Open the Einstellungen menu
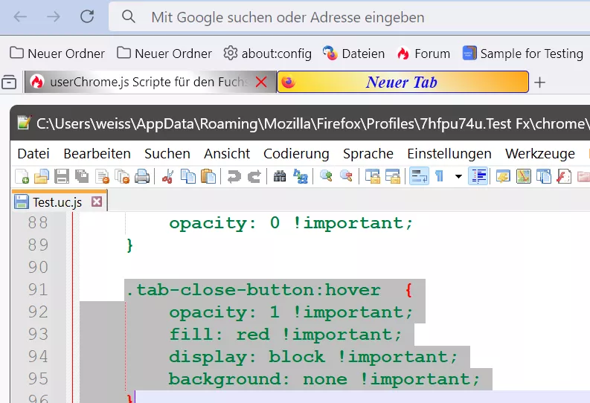Image resolution: width=590 pixels, height=403 pixels. coord(449,154)
